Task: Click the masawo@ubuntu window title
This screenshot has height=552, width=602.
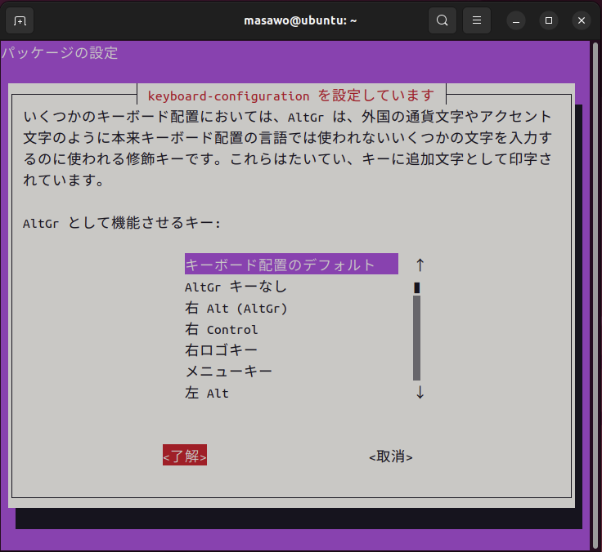Action: tap(300, 20)
